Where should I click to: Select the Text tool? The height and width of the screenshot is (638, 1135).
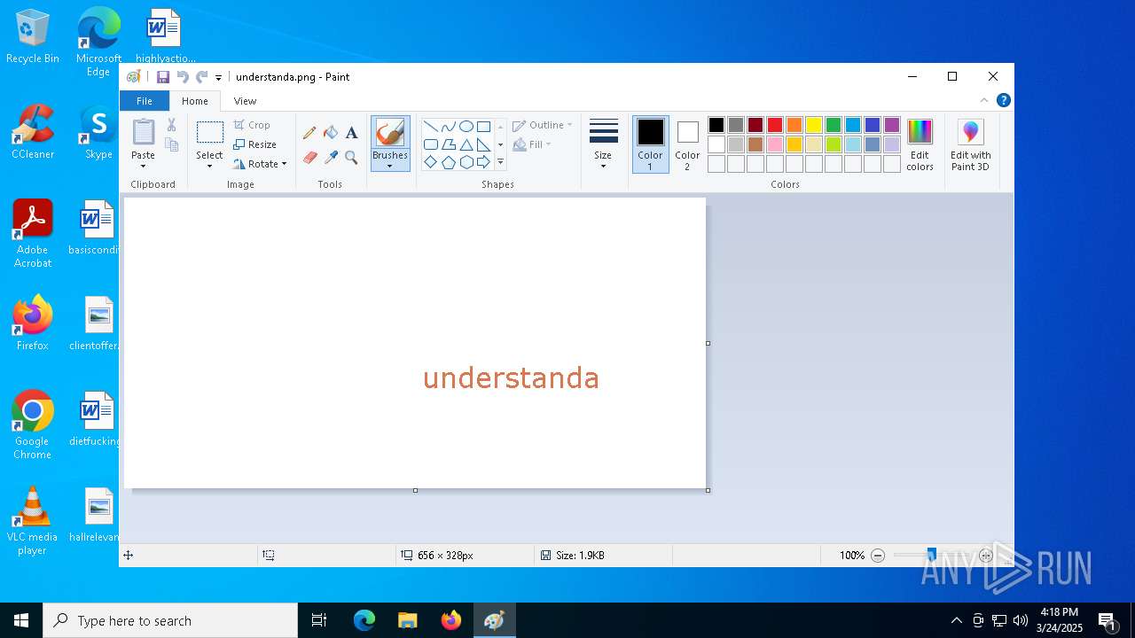tap(351, 132)
